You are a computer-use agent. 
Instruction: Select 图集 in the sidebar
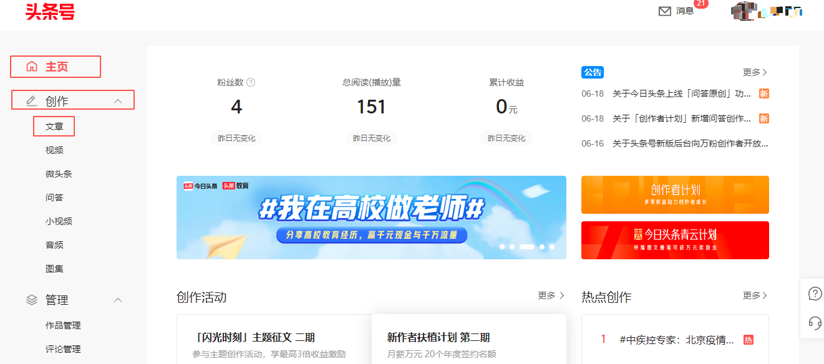click(54, 269)
